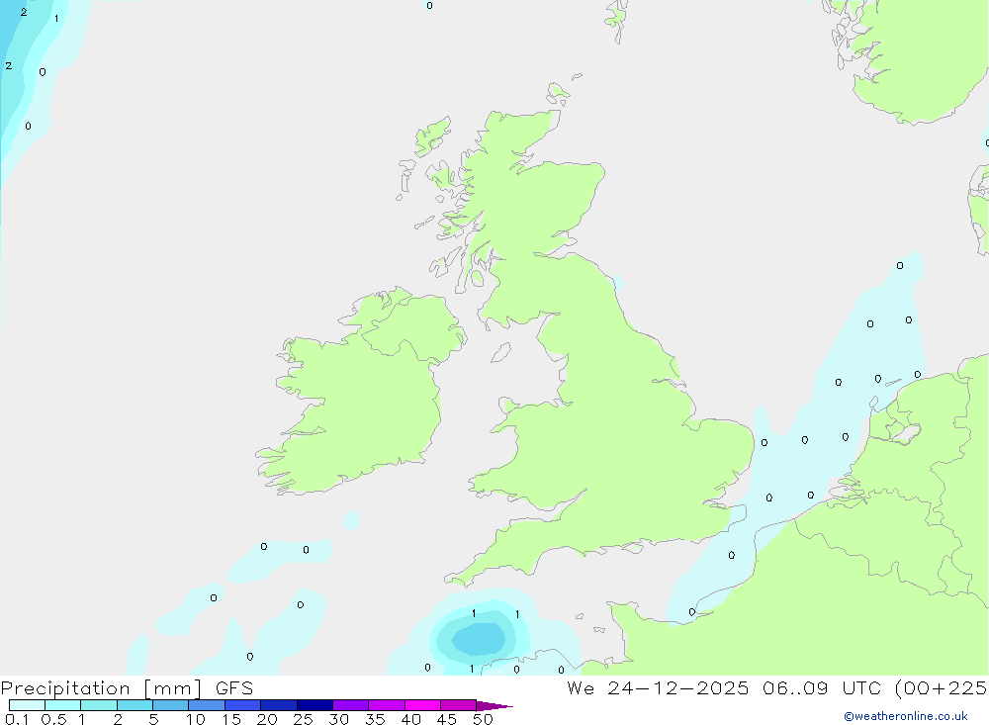The height and width of the screenshot is (725, 989).
Task: Click the 35–40 mm violet swatch
Action: pyautogui.click(x=386, y=705)
